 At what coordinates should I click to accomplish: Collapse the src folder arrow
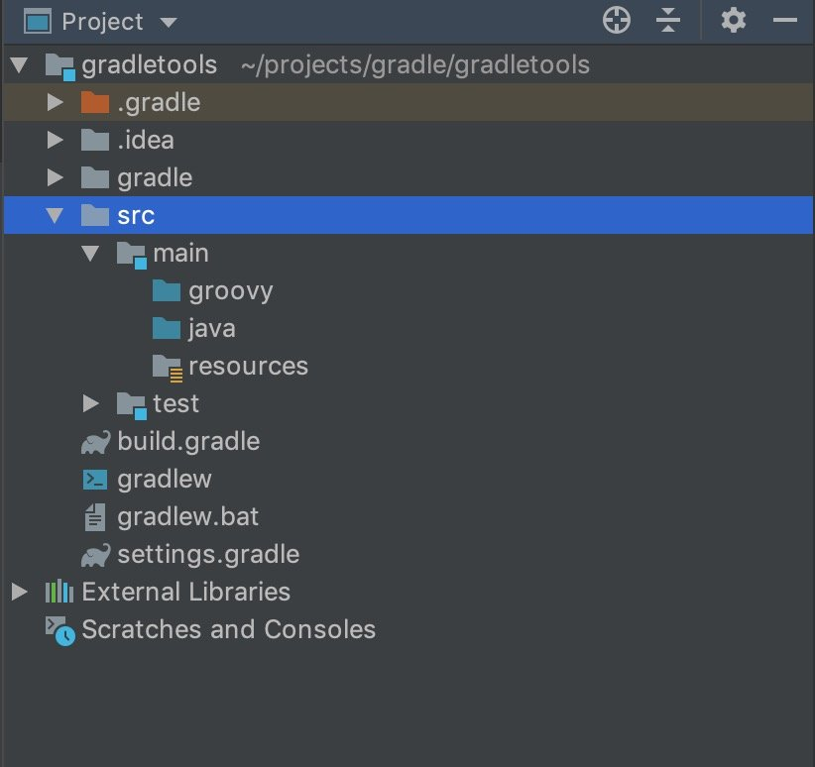tap(55, 215)
